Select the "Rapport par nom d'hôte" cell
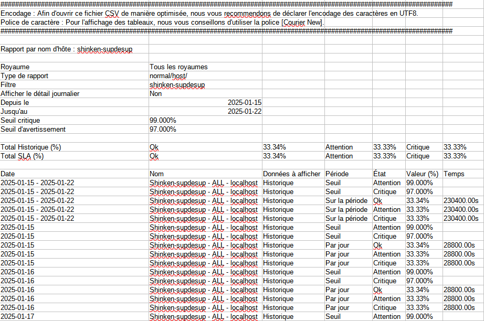 click(x=67, y=49)
